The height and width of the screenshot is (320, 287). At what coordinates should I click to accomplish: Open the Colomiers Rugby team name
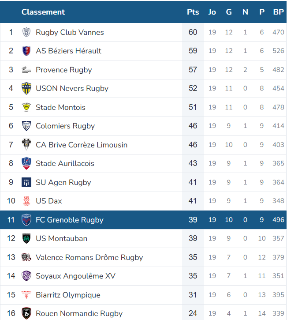pos(65,126)
